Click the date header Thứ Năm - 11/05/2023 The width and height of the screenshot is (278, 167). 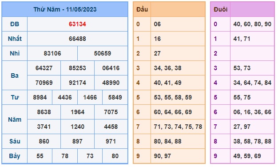65,9
